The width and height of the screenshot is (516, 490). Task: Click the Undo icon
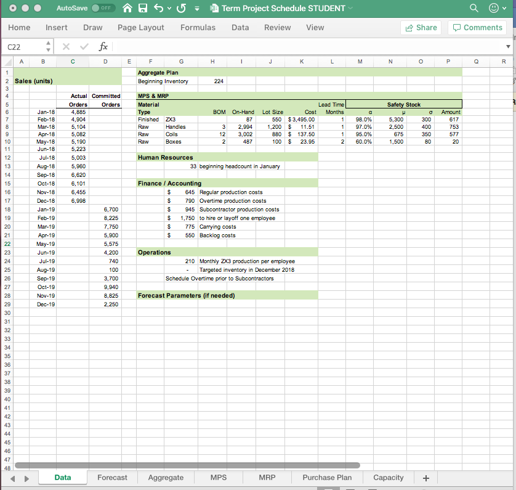[158, 8]
